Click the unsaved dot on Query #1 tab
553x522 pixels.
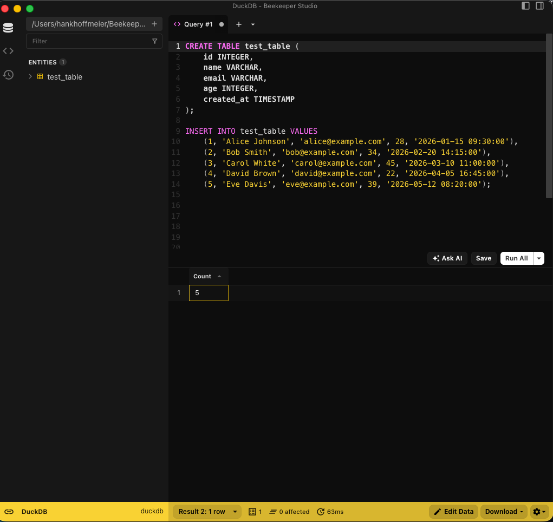click(x=222, y=24)
